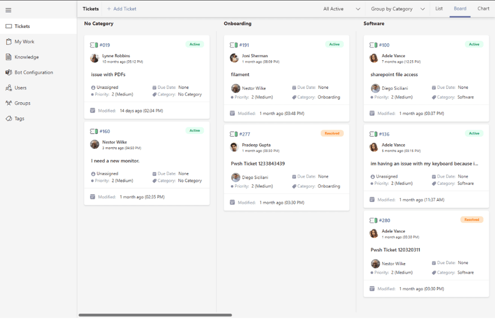Screen dimensions: 495x320
Task: Open Tickets in the sidebar
Action: point(38,26)
